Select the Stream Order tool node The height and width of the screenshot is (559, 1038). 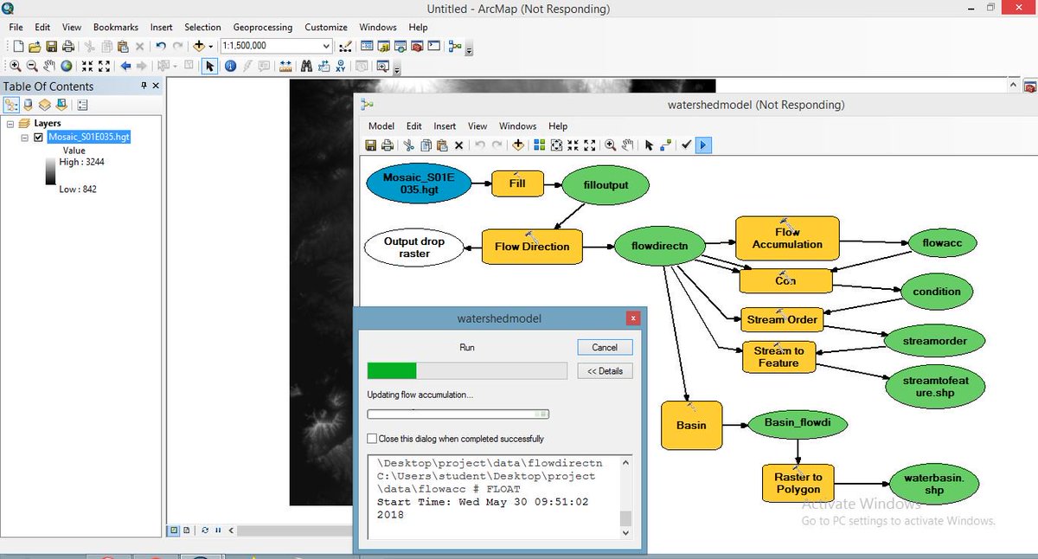[782, 319]
